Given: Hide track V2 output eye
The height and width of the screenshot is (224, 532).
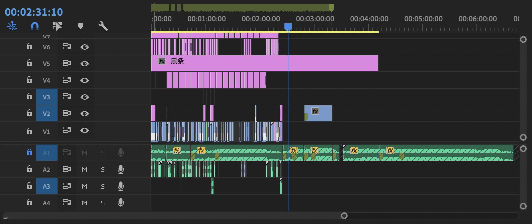Looking at the screenshot, I should 85,114.
